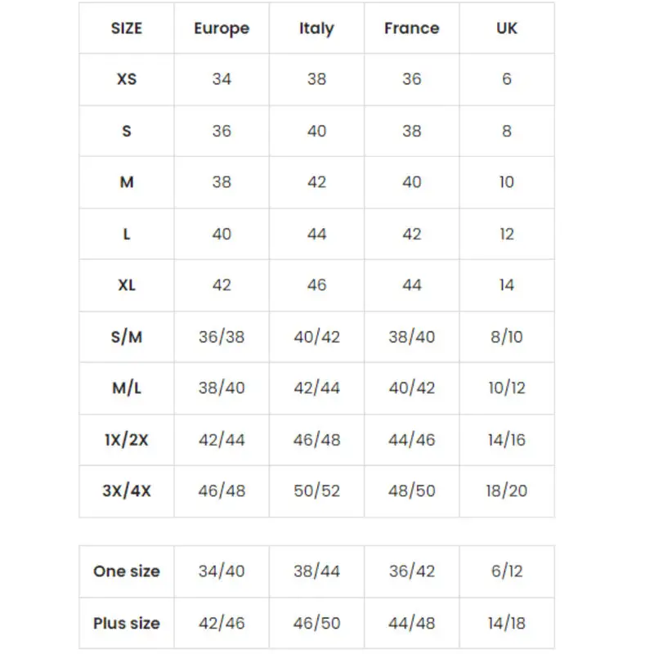The width and height of the screenshot is (654, 654).
Task: Select the Italy value for One size
Action: (316, 571)
